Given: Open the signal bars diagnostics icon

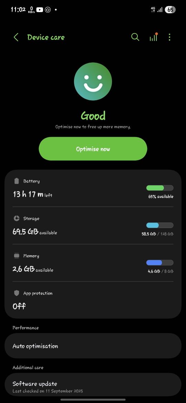Looking at the screenshot, I should [x=154, y=37].
